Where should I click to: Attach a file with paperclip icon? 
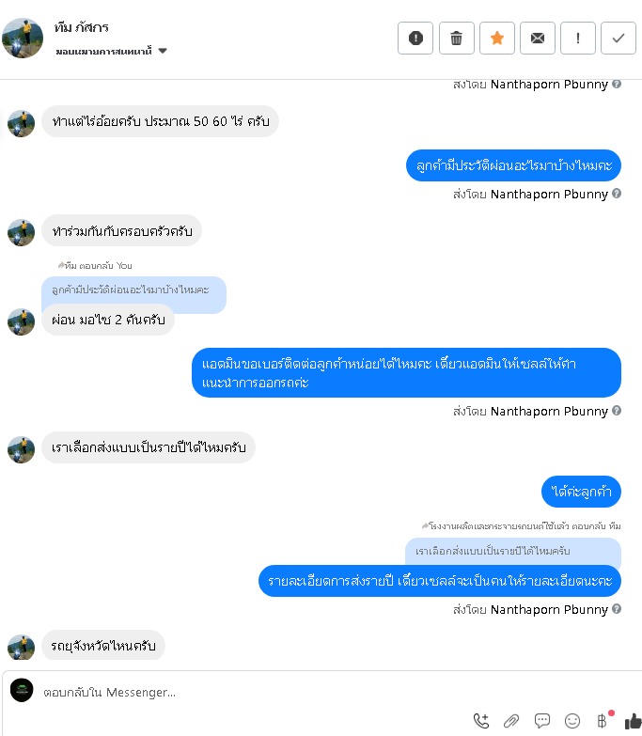[511, 721]
